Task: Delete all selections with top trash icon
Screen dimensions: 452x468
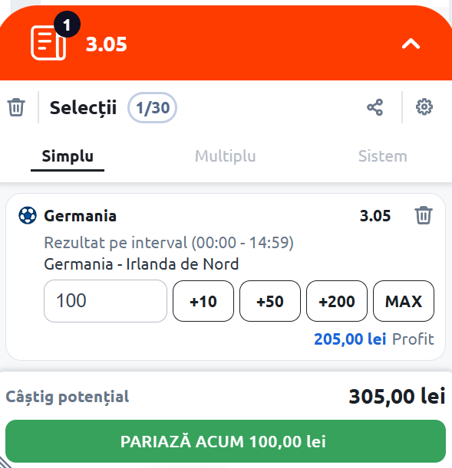Action: pyautogui.click(x=16, y=107)
